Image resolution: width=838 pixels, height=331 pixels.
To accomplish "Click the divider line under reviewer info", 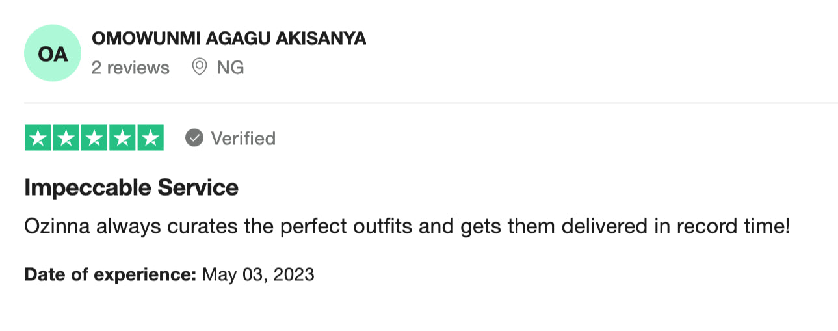I will (430, 103).
